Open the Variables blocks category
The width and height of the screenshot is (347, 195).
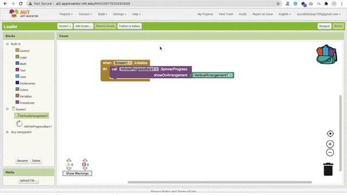pyautogui.click(x=25, y=96)
